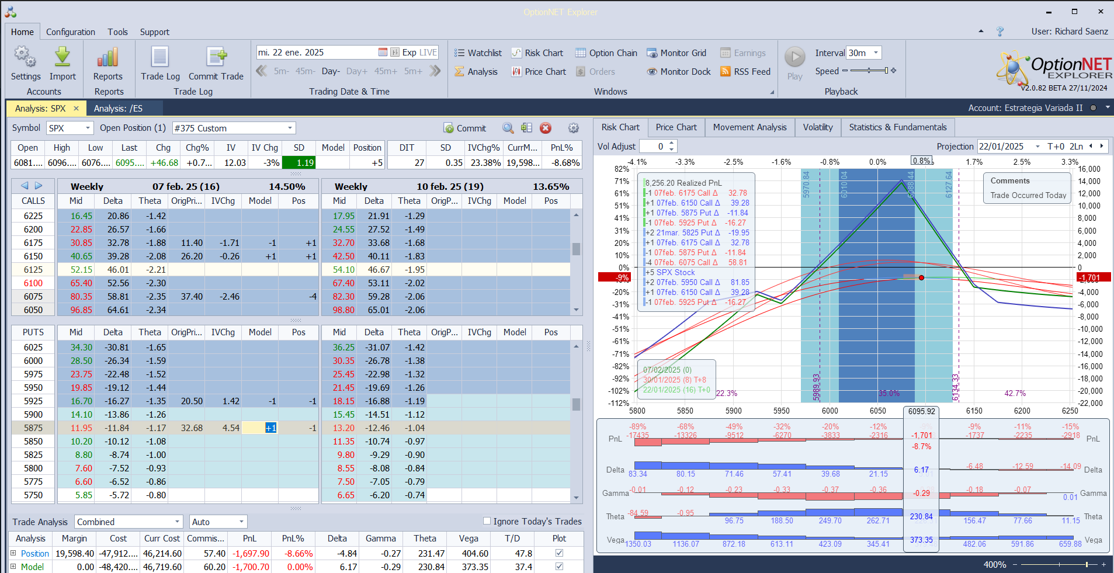Open the Tools ribbon tab
1114x573 pixels.
coord(117,32)
